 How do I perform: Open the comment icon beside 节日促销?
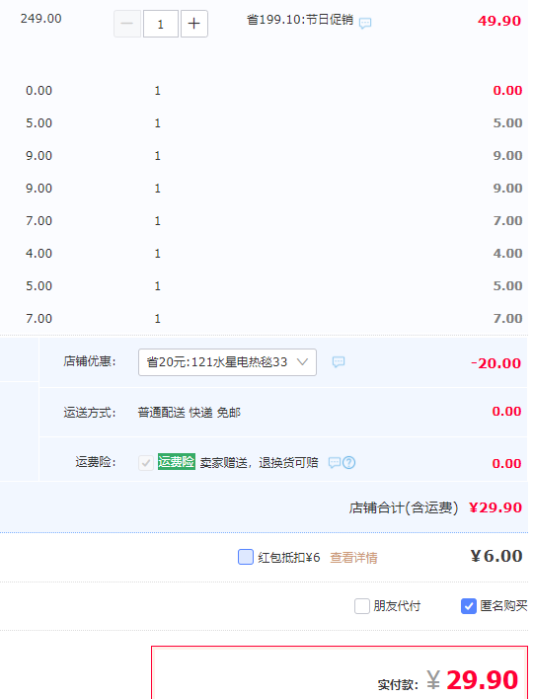tap(365, 23)
